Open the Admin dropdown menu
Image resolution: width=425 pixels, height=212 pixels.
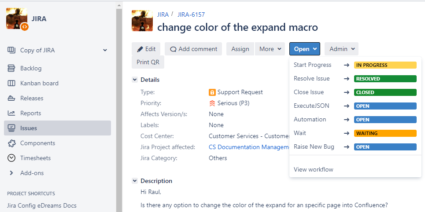pos(341,49)
